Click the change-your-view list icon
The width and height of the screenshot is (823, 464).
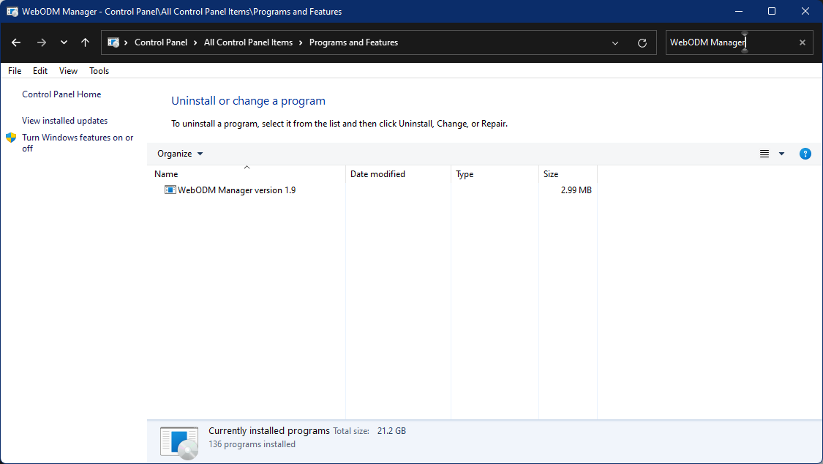coord(764,154)
